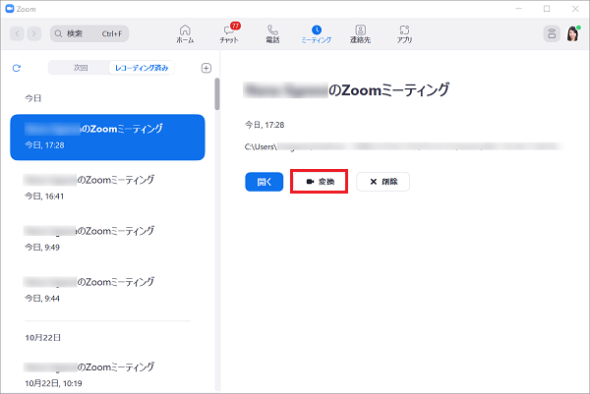590x394 pixels.
Task: Select the meeting from today 9:49
Action: (x=107, y=239)
